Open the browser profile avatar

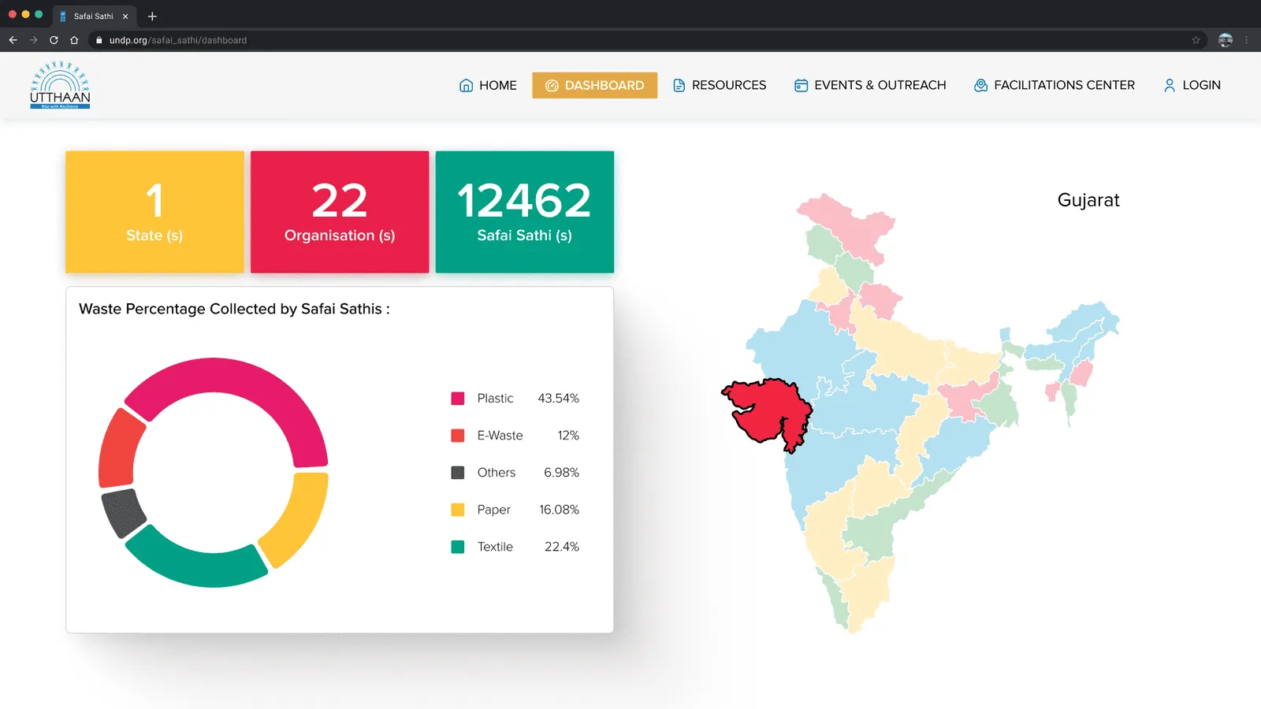pos(1226,40)
